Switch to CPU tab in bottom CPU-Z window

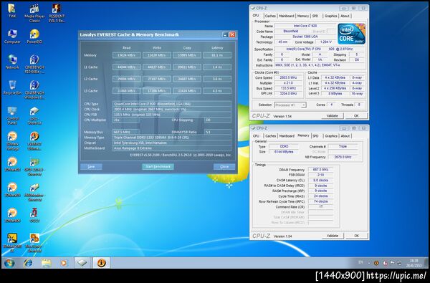(256, 136)
